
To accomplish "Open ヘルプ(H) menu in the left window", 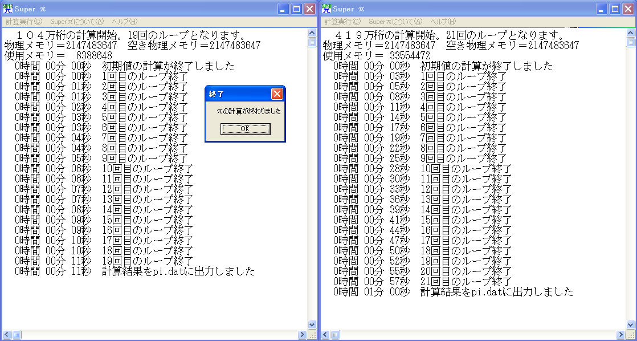I will [124, 22].
